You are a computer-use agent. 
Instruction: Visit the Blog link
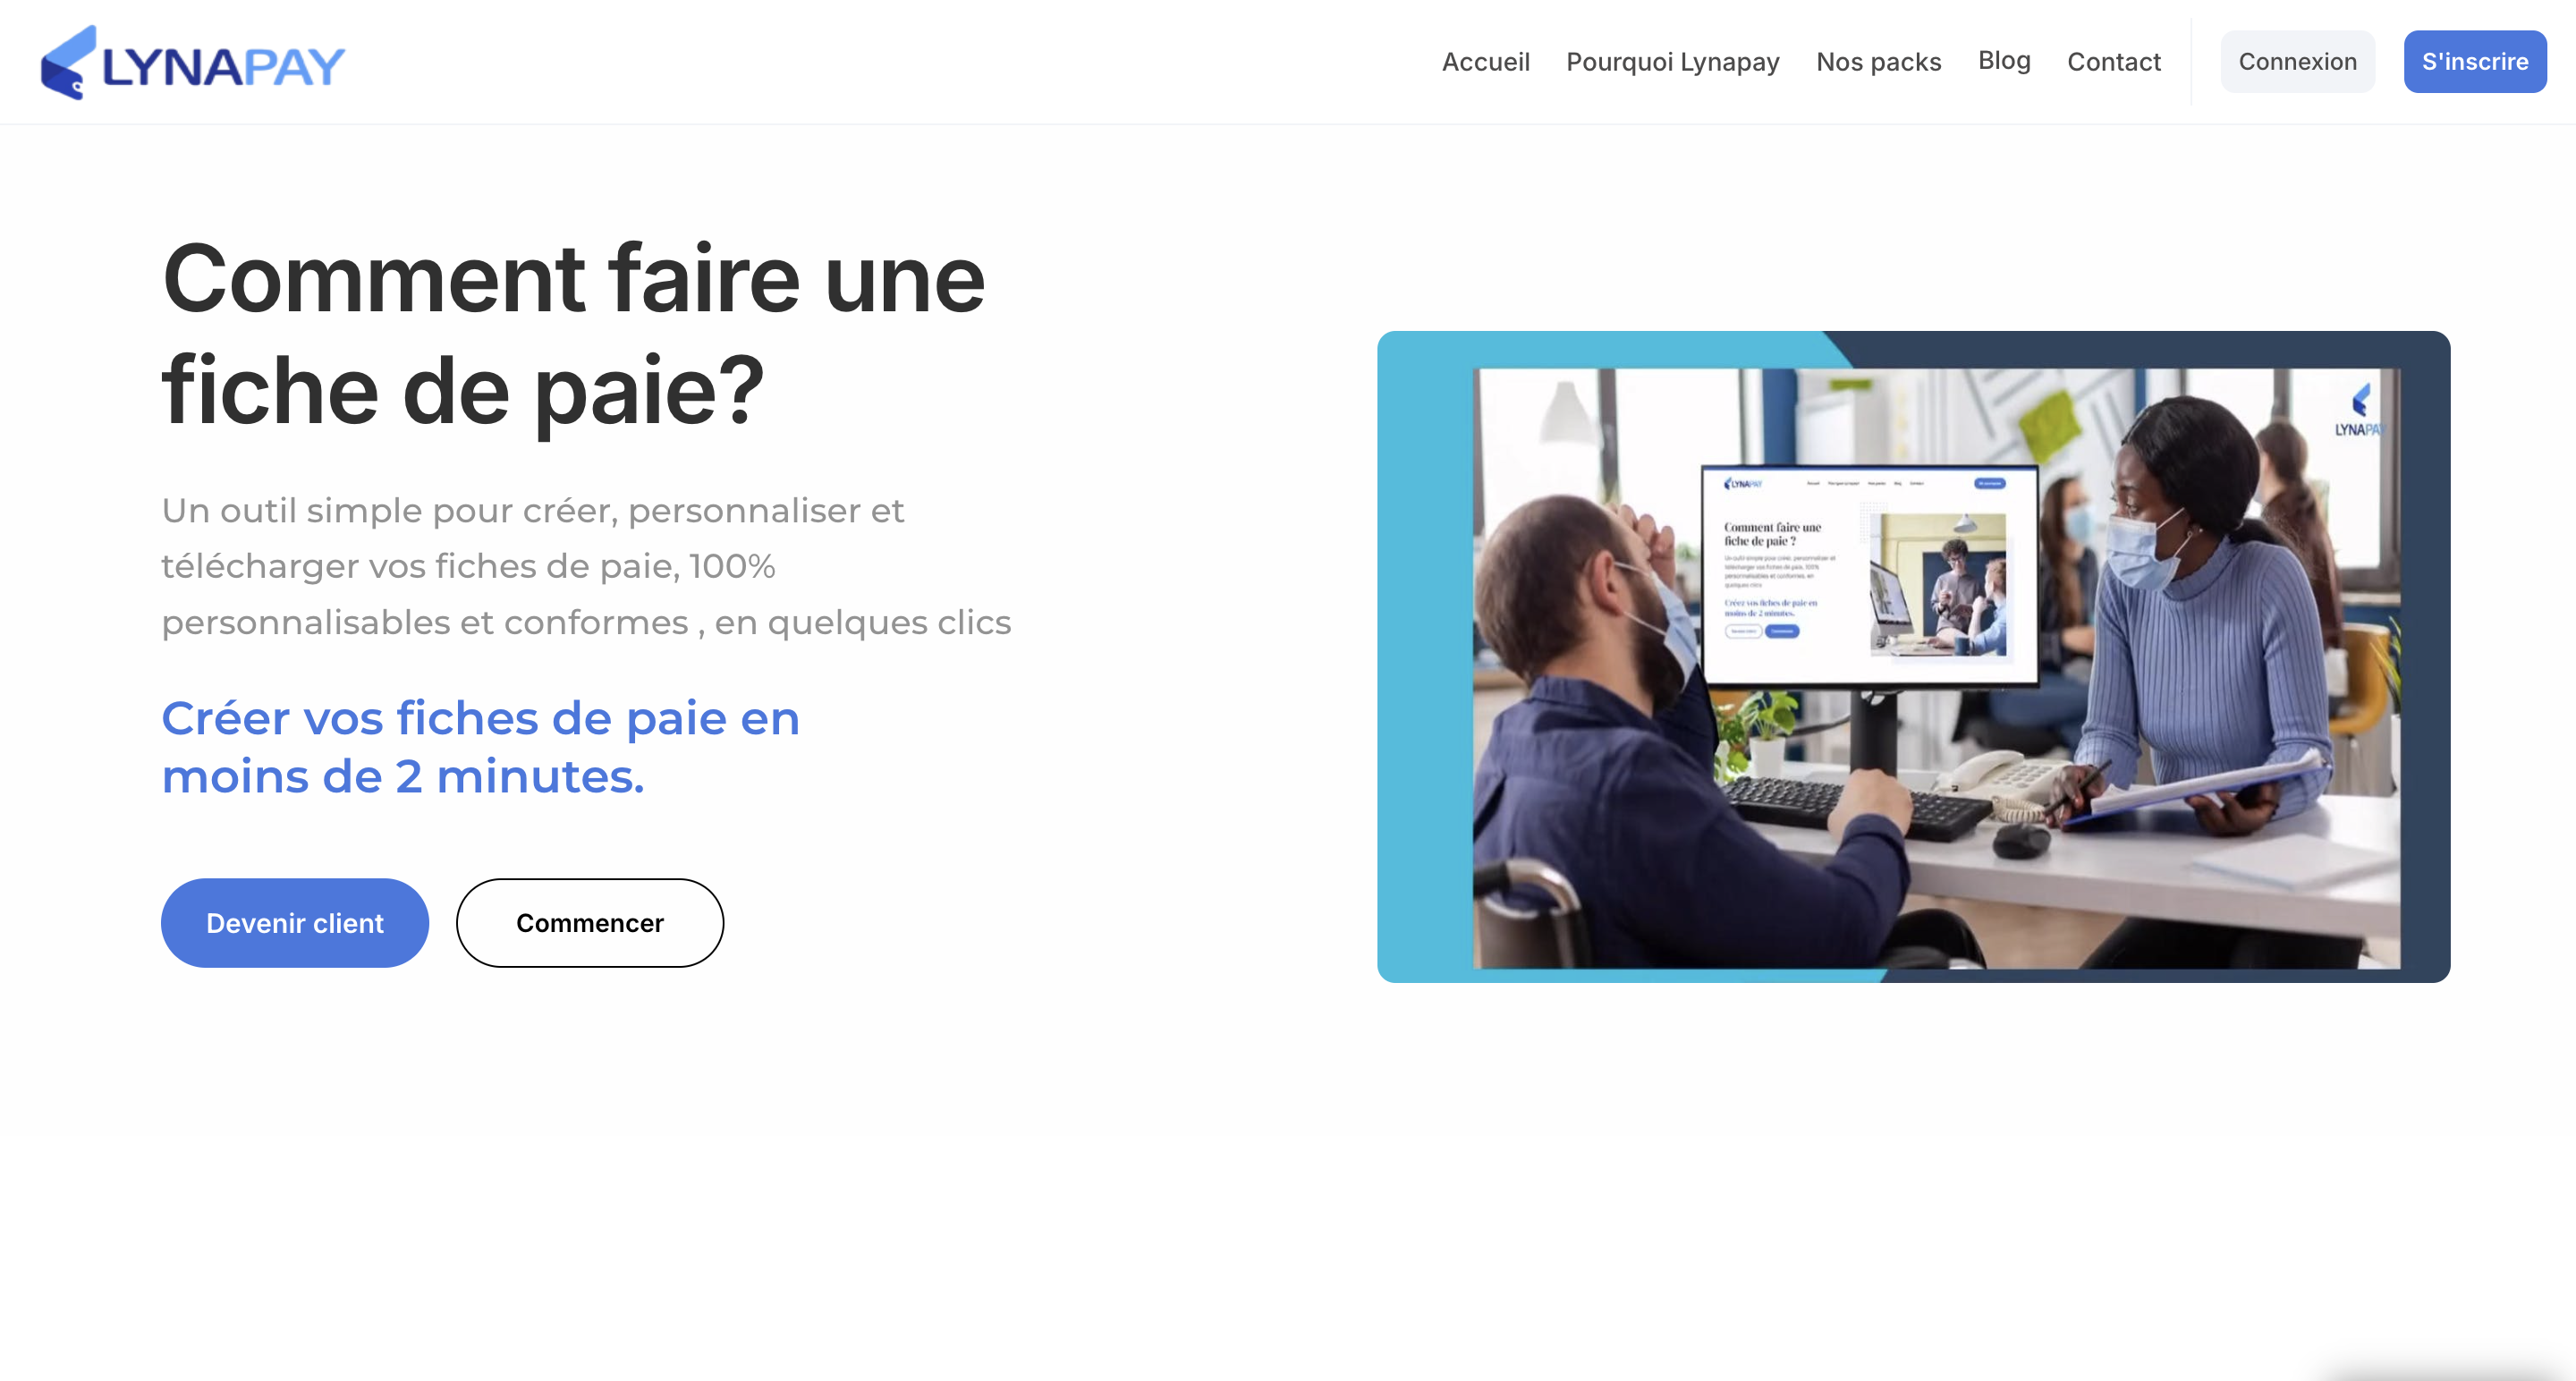tap(2003, 60)
